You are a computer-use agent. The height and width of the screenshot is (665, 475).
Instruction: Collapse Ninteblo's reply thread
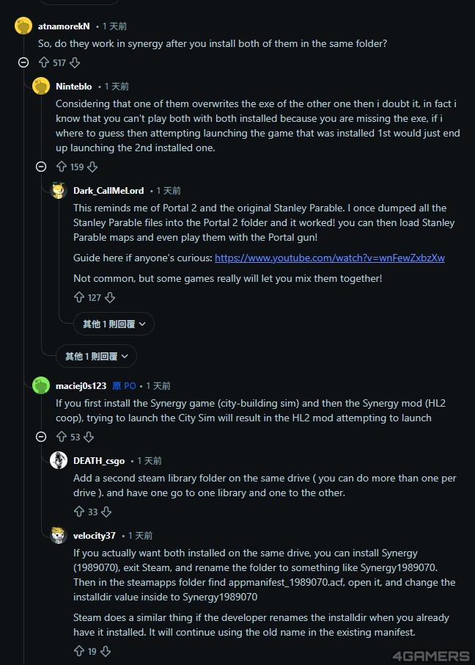(x=41, y=167)
